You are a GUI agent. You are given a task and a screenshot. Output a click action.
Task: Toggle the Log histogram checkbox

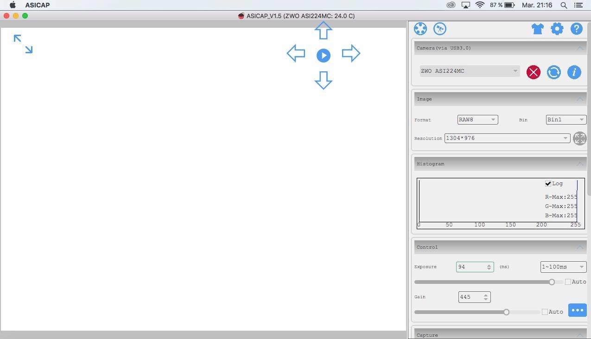click(548, 183)
